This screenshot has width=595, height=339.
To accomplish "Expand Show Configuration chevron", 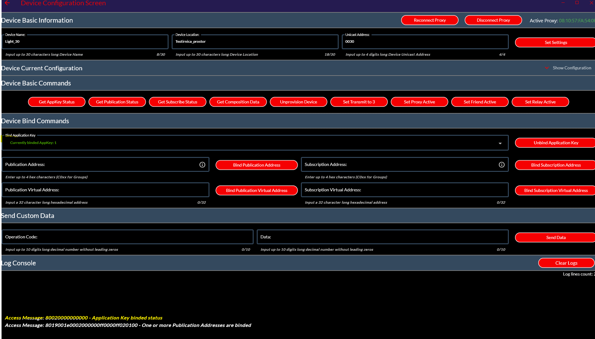I will [547, 68].
